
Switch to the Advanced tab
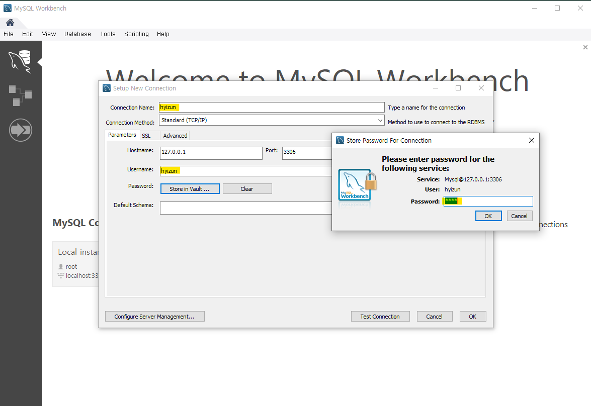coord(175,136)
